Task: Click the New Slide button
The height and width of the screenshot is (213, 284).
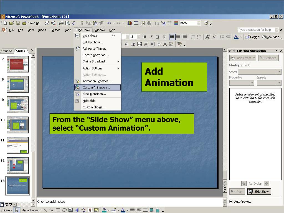Action: [271, 37]
